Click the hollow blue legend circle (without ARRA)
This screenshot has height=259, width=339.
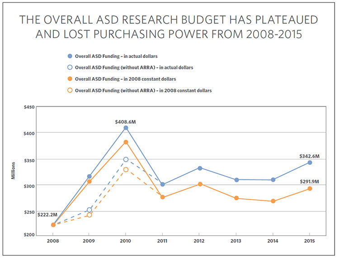point(69,67)
